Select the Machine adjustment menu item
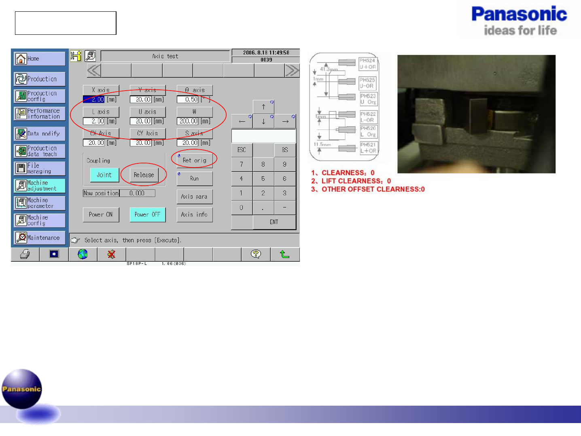 pos(40,186)
